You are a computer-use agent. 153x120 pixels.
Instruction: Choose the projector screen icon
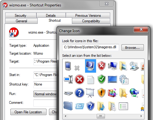90,93
